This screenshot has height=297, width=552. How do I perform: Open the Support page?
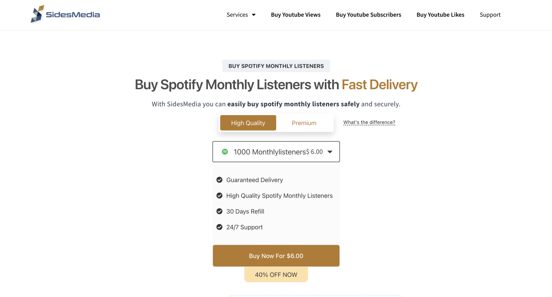pyautogui.click(x=490, y=15)
